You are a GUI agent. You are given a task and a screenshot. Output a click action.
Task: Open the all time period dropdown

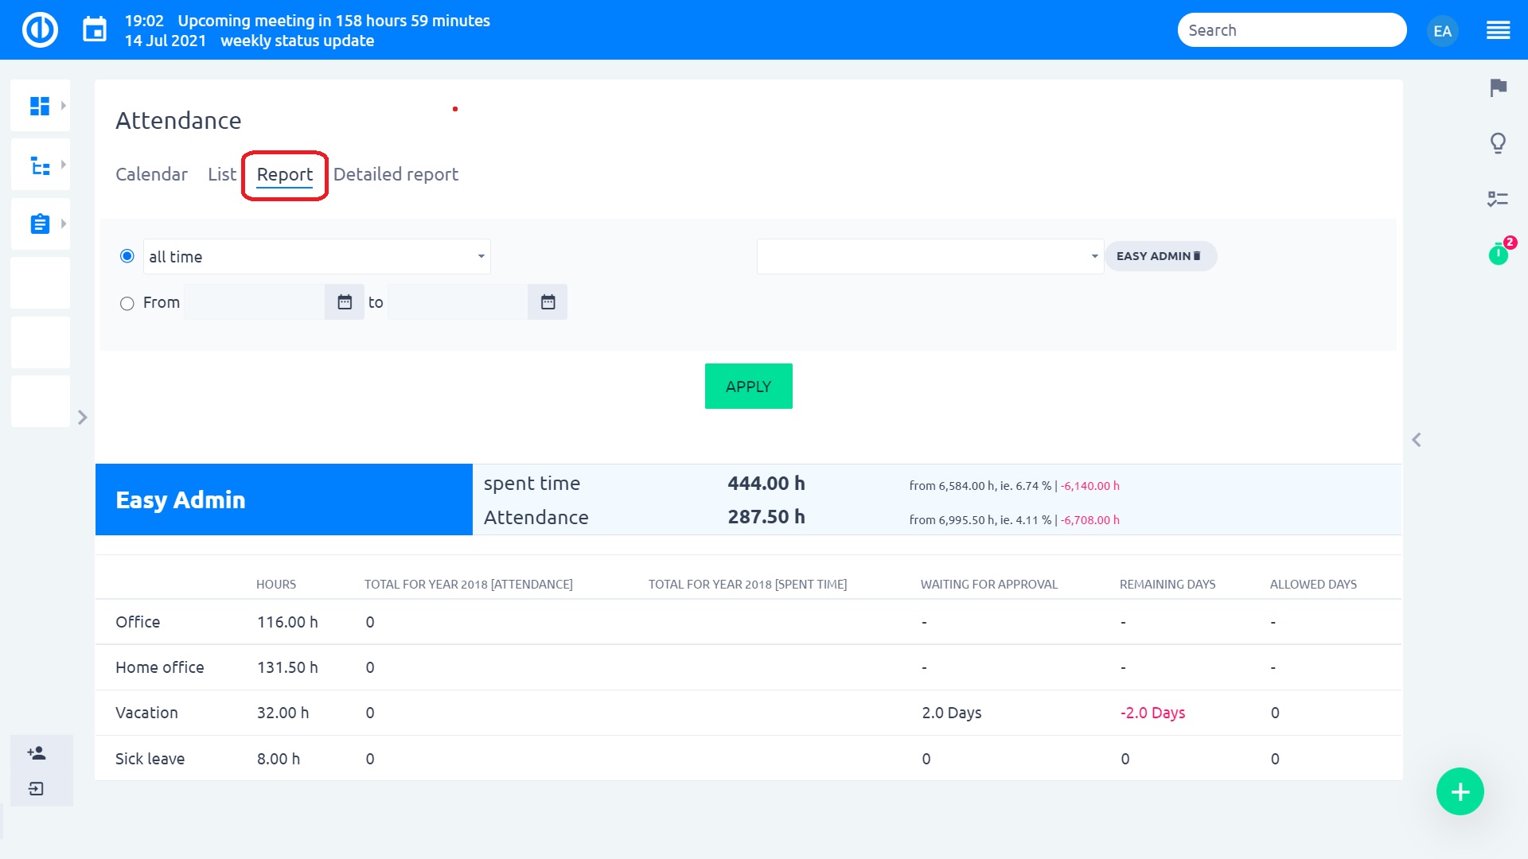click(317, 256)
